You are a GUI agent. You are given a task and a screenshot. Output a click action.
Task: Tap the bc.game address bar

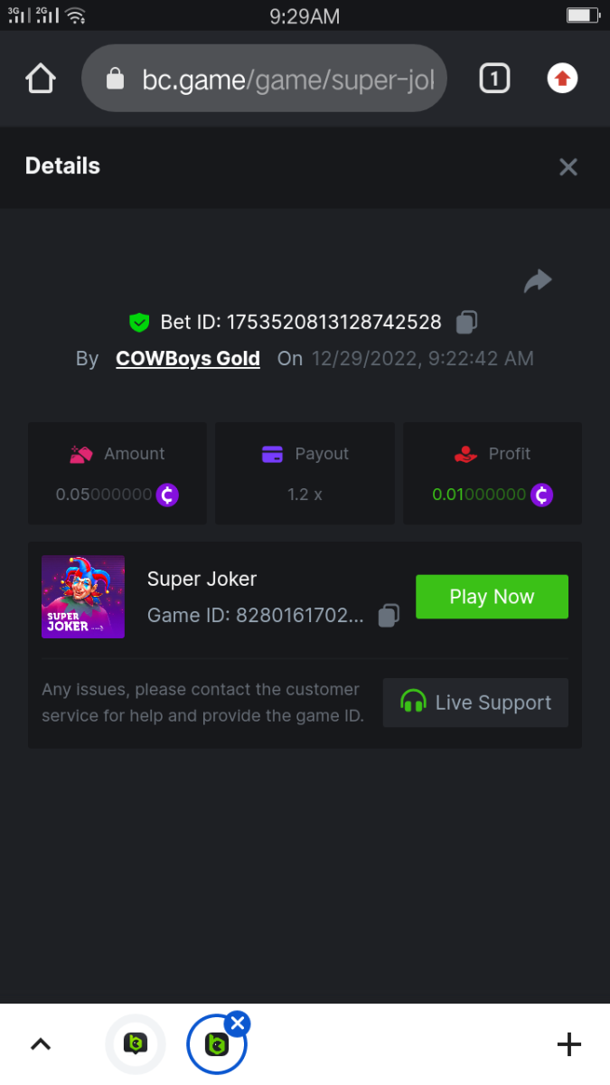click(x=264, y=80)
